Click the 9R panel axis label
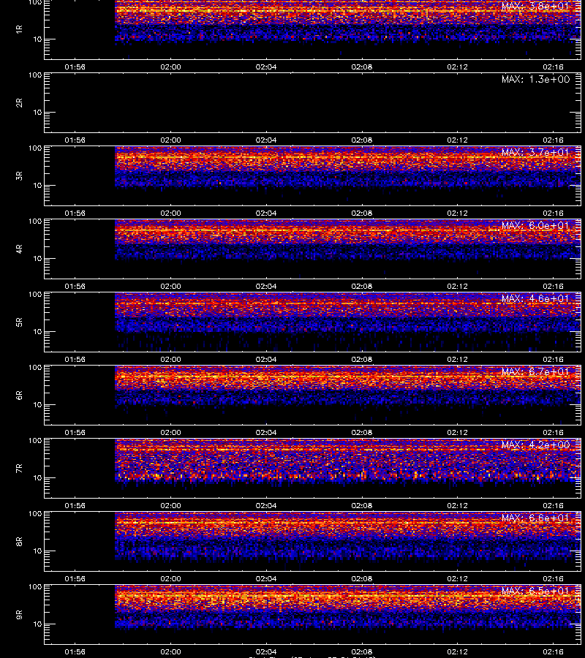This screenshot has height=658, width=585. point(19,614)
